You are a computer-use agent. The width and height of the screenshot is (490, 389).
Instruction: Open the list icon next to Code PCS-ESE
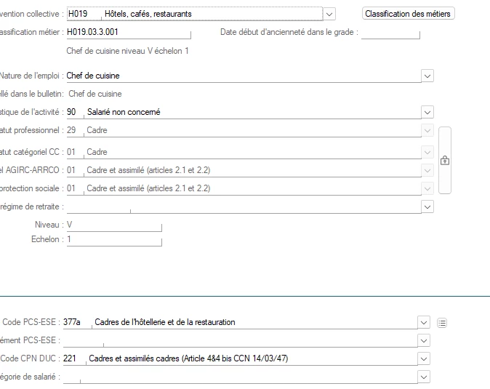(x=443, y=322)
